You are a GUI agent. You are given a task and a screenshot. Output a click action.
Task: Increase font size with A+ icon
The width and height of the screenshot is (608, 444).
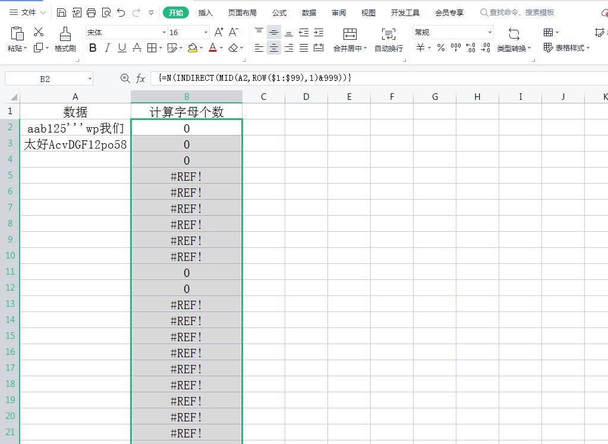(219, 32)
